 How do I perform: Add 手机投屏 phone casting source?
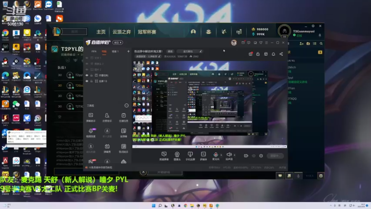(190, 156)
